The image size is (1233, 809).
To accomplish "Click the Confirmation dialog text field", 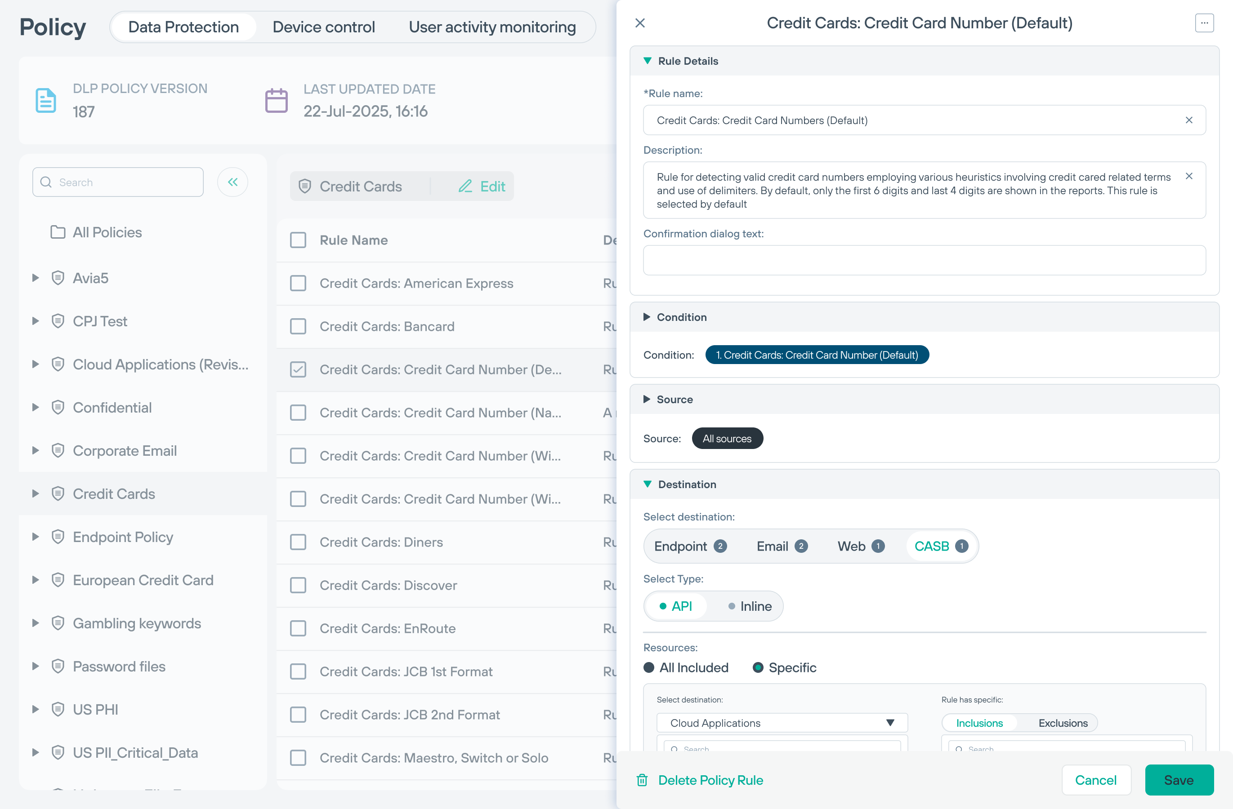I will [924, 260].
